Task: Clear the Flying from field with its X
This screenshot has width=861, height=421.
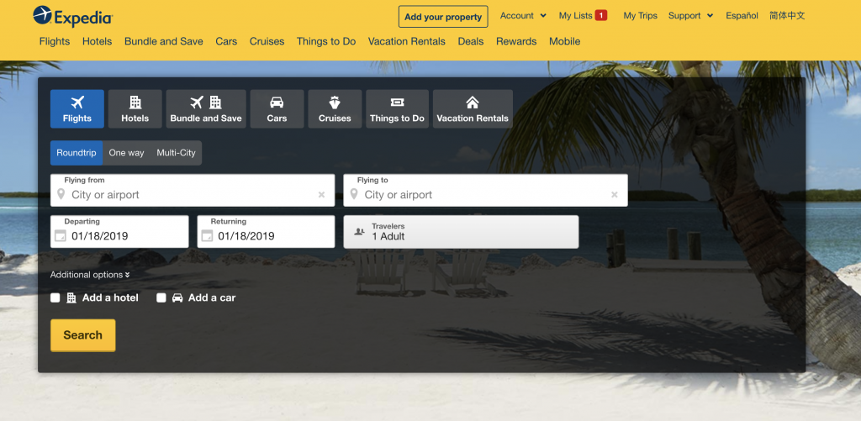Action: pos(322,194)
